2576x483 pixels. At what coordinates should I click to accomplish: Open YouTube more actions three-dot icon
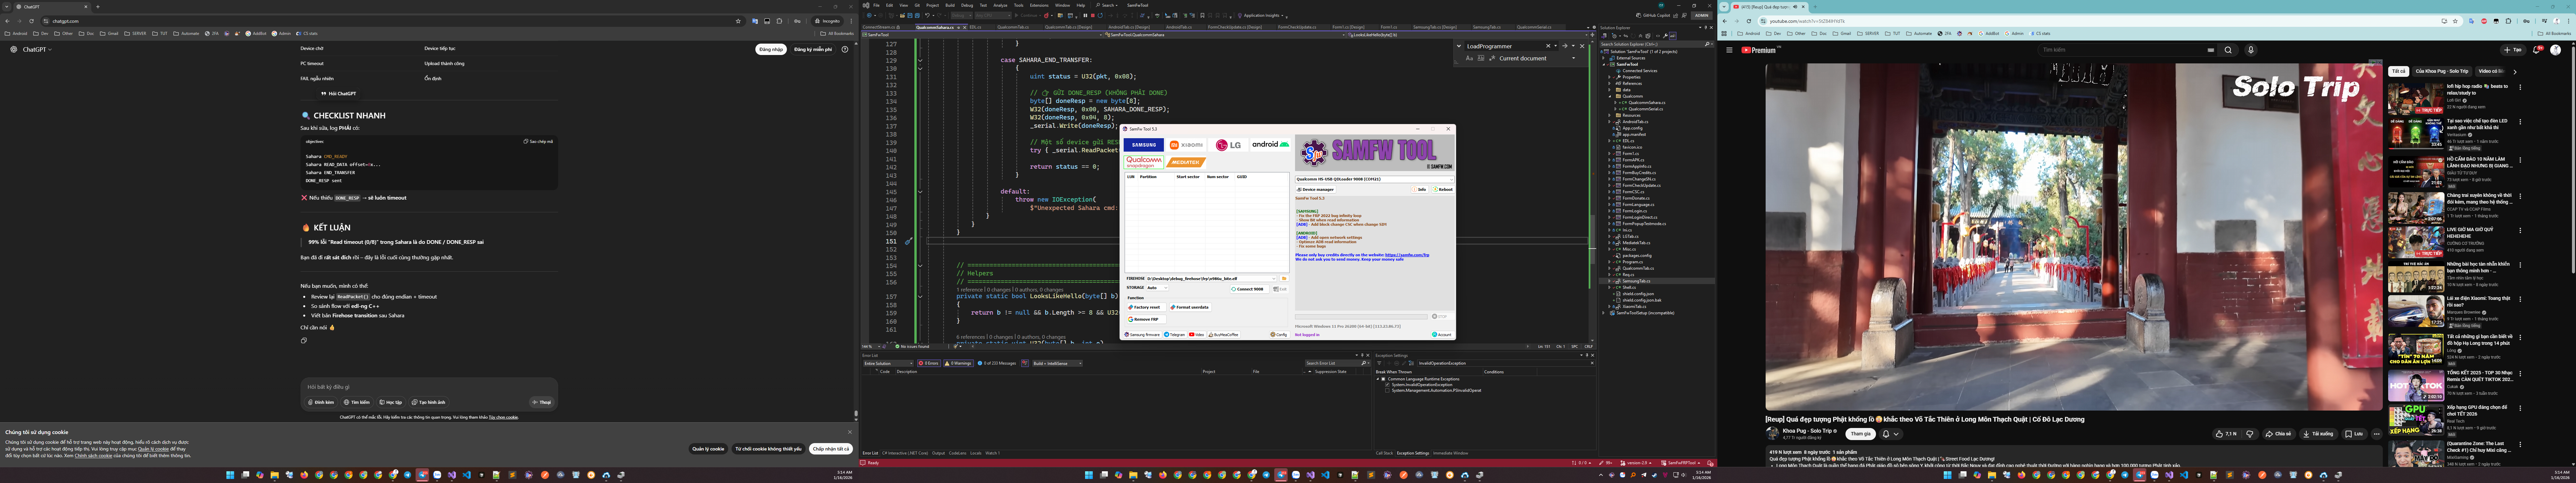tap(2377, 434)
